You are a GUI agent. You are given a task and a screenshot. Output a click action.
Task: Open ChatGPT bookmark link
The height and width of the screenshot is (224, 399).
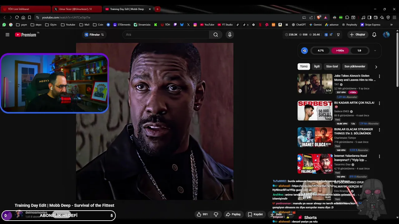coord(299,25)
